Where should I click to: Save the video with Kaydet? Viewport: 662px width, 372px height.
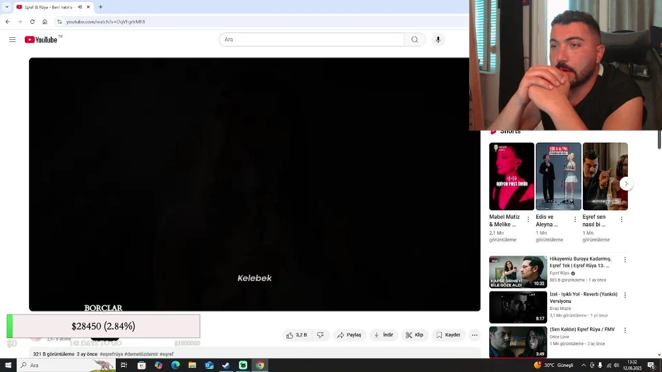(x=448, y=335)
